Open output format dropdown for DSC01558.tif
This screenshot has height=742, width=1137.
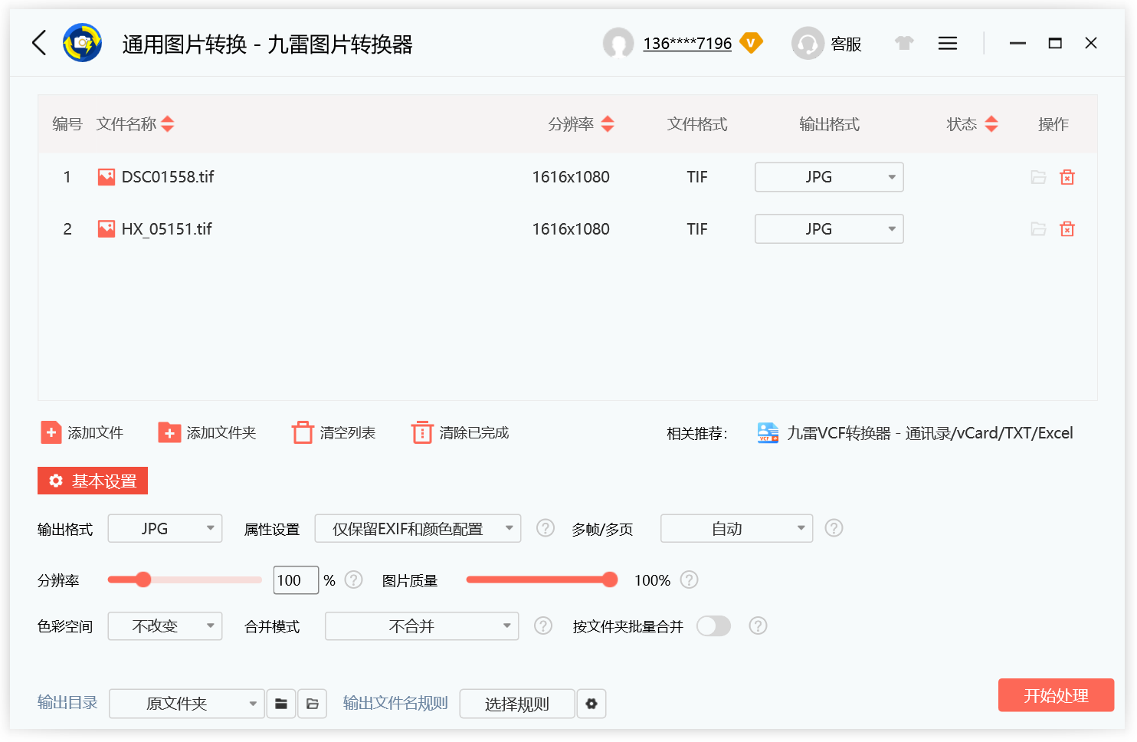pos(829,177)
